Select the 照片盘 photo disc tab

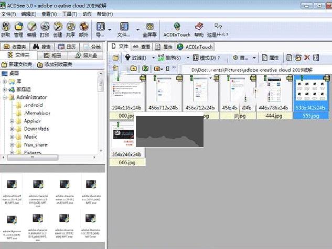(x=85, y=55)
